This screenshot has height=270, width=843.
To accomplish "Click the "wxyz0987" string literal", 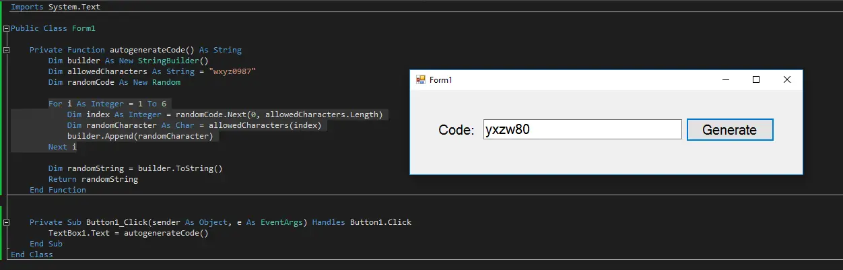I will [232, 71].
